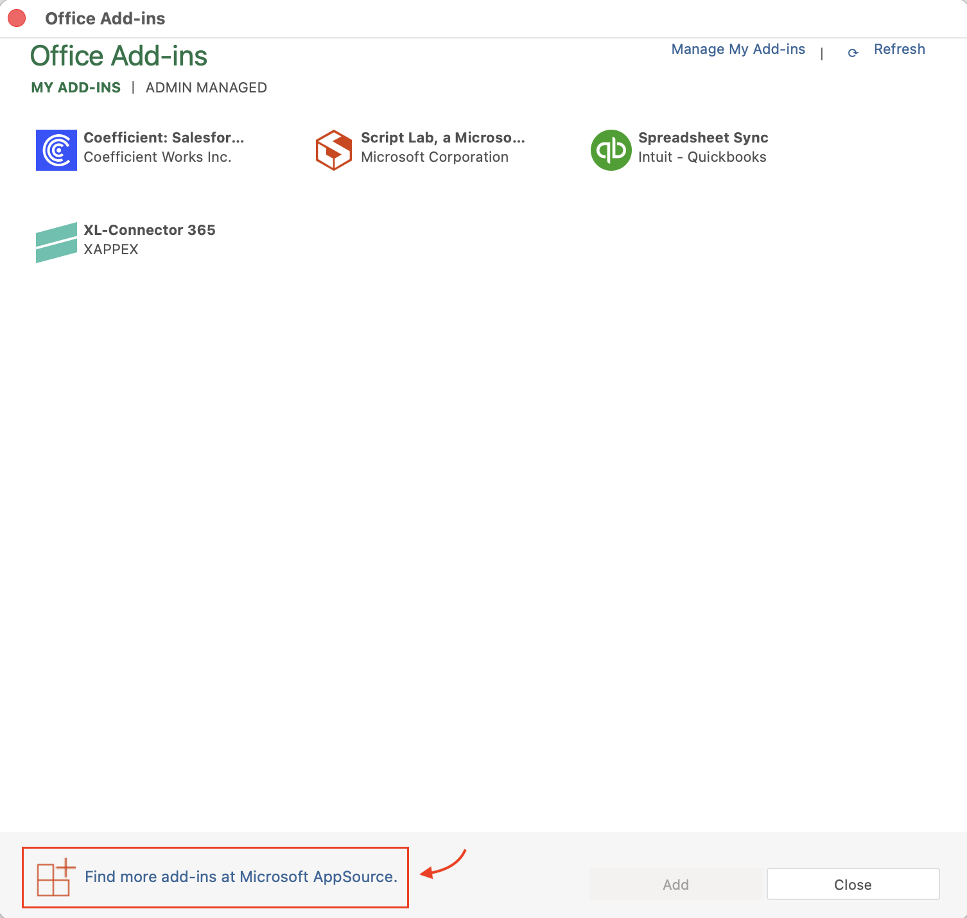Image resolution: width=967 pixels, height=918 pixels.
Task: Pick the teal XL-Connector 365 icon
Action: [x=57, y=243]
